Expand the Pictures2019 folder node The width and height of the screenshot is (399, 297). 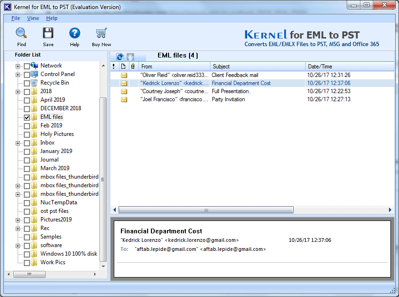(x=18, y=220)
